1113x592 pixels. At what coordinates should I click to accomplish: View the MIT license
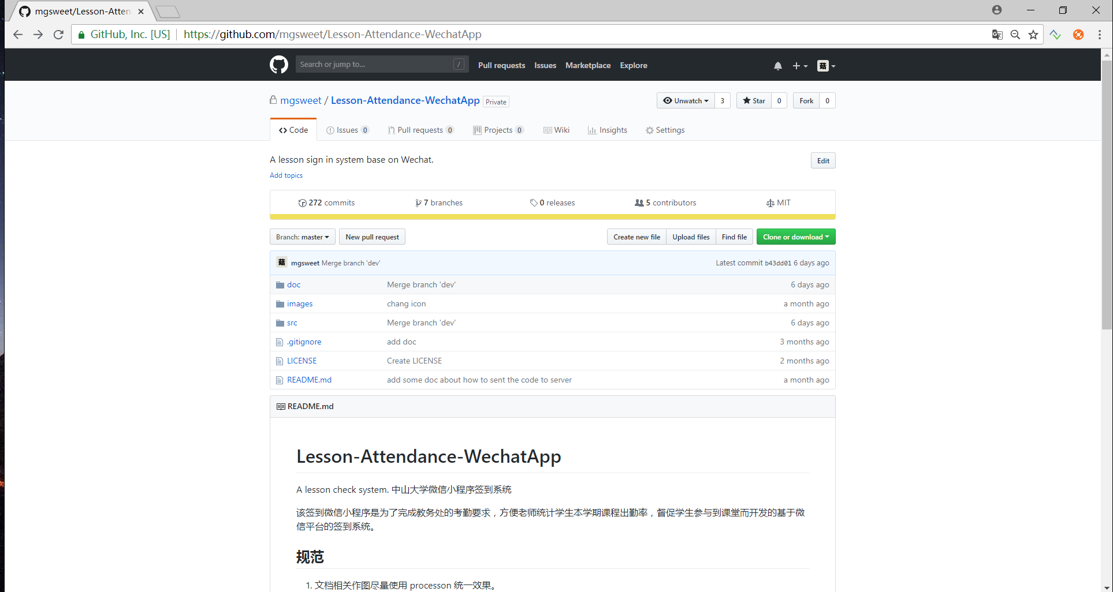779,203
